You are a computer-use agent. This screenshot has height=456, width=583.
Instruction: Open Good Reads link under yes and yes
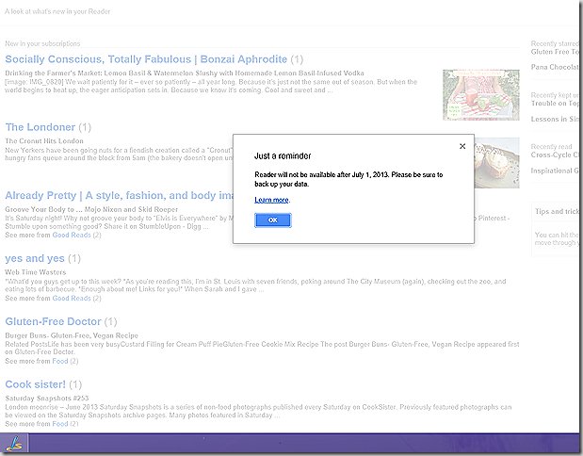72,299
